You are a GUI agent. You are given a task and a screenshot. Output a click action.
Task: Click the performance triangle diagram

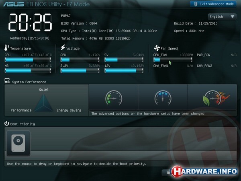click(x=43, y=103)
